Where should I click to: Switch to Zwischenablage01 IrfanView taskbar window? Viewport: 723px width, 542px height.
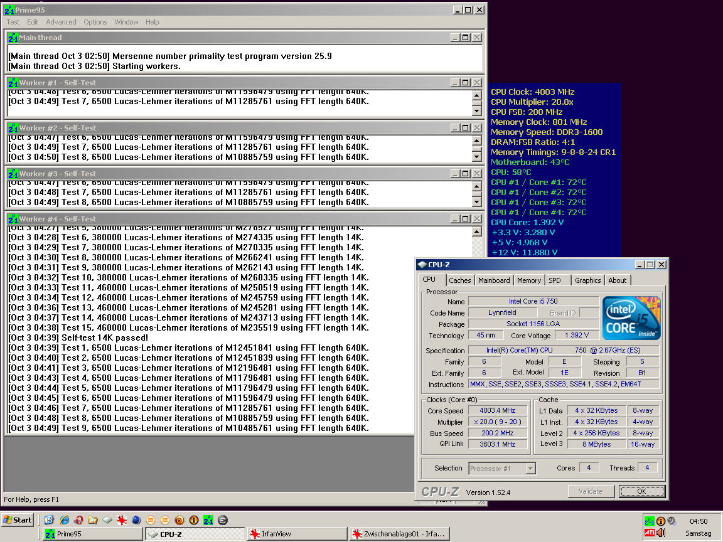[x=398, y=534]
